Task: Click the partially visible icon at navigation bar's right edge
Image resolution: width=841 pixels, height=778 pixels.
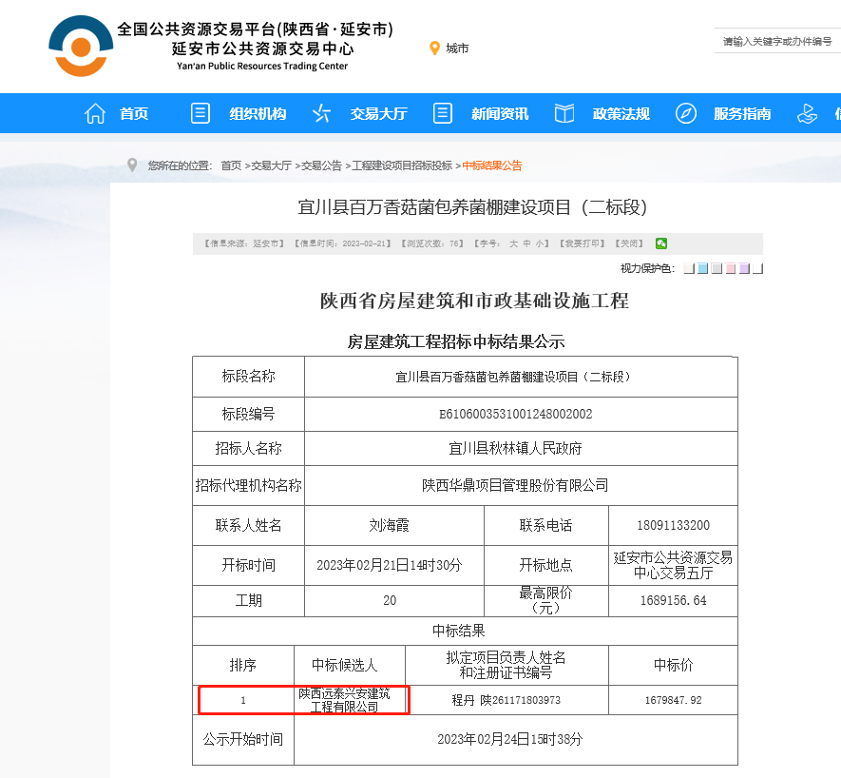Action: click(809, 112)
